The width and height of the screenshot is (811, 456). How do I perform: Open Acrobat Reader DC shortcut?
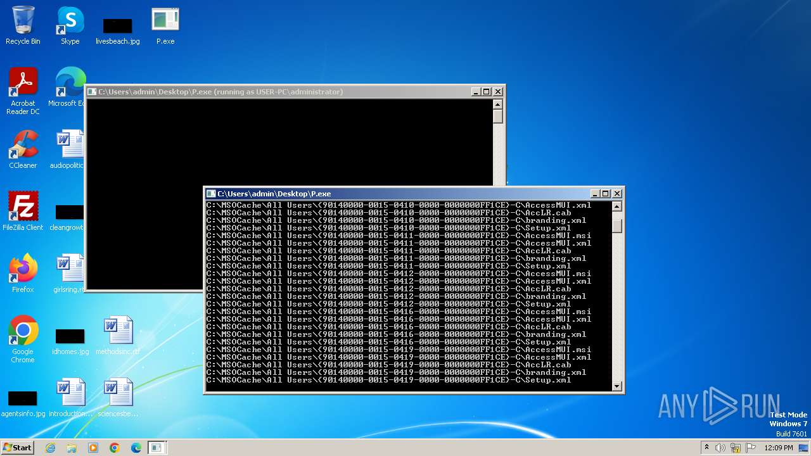23,91
